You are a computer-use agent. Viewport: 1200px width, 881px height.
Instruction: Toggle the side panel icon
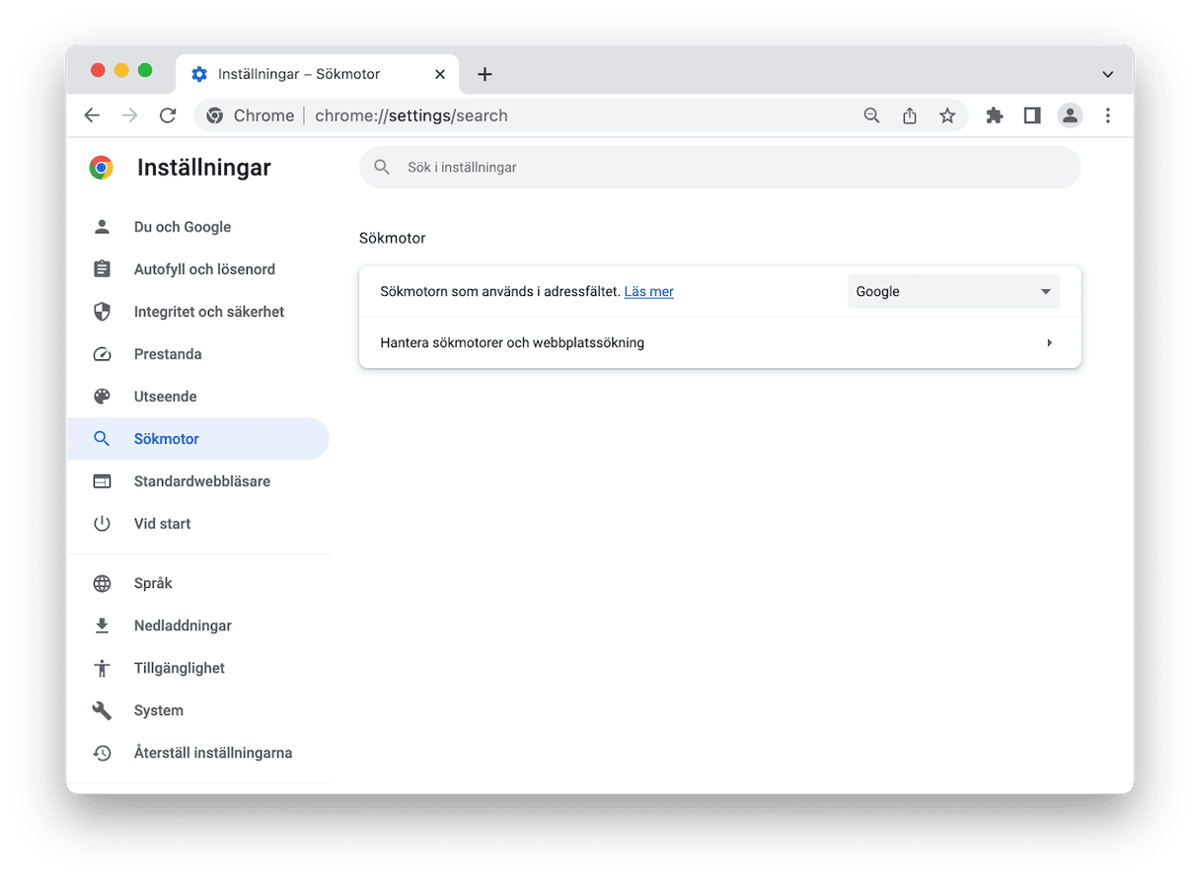point(1032,115)
